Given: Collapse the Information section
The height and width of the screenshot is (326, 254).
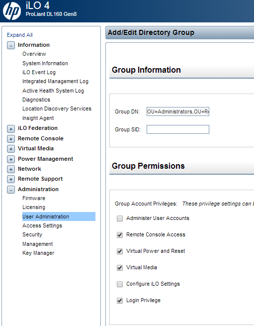Looking at the screenshot, I should (x=11, y=45).
